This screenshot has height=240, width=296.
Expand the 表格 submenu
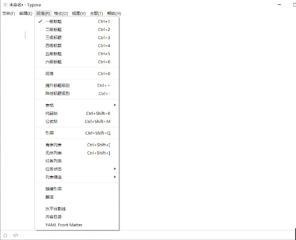(x=77, y=105)
